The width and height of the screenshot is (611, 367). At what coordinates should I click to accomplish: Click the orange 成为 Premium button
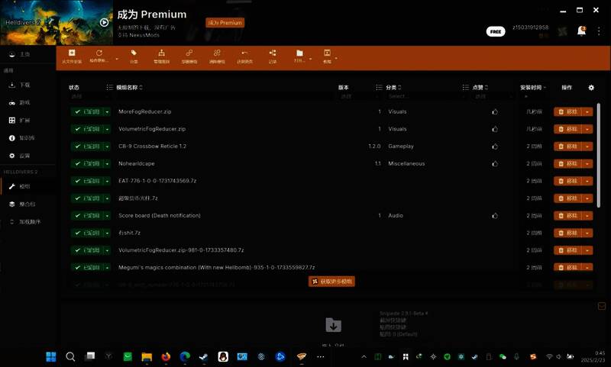click(x=225, y=23)
